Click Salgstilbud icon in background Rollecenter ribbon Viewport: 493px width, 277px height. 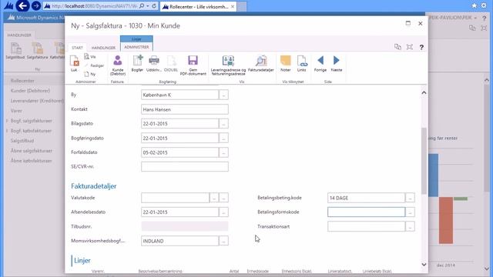15,51
